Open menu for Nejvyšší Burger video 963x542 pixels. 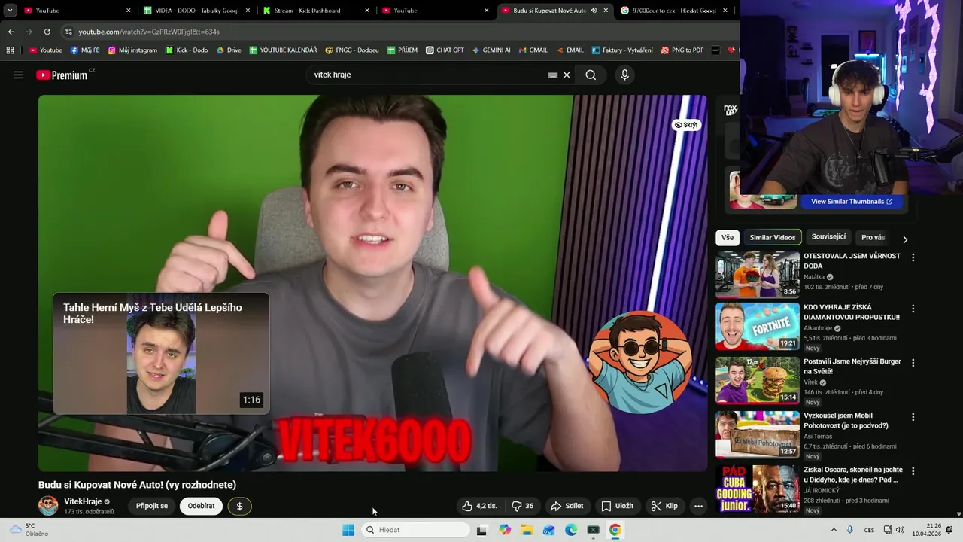tap(913, 363)
